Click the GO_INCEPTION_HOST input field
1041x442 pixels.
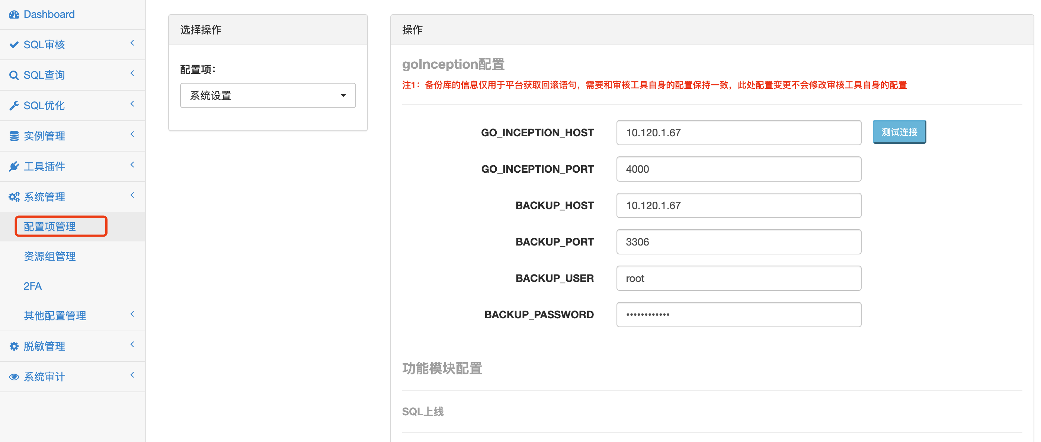point(738,133)
